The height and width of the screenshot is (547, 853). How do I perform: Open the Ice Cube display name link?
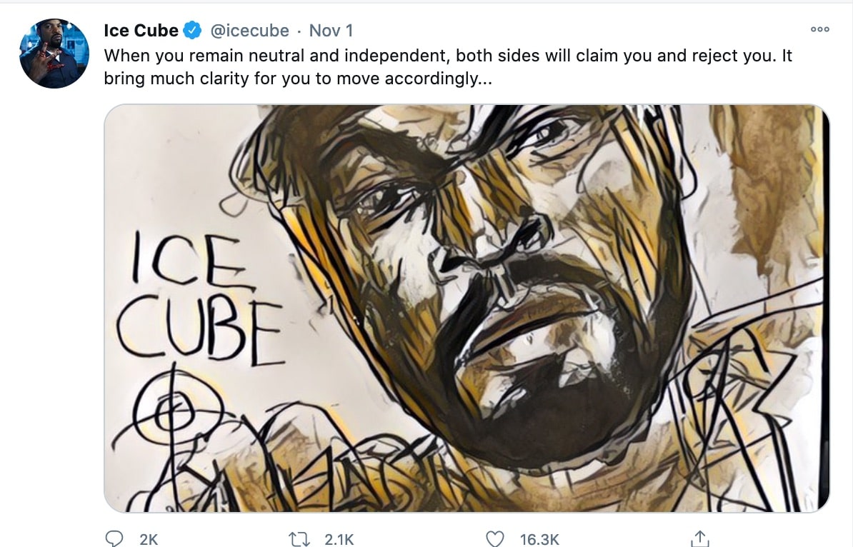pos(141,31)
